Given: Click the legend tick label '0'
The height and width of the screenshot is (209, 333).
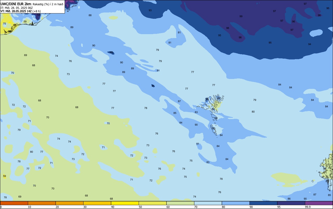Looking at the screenshot, I should coord(1,207).
